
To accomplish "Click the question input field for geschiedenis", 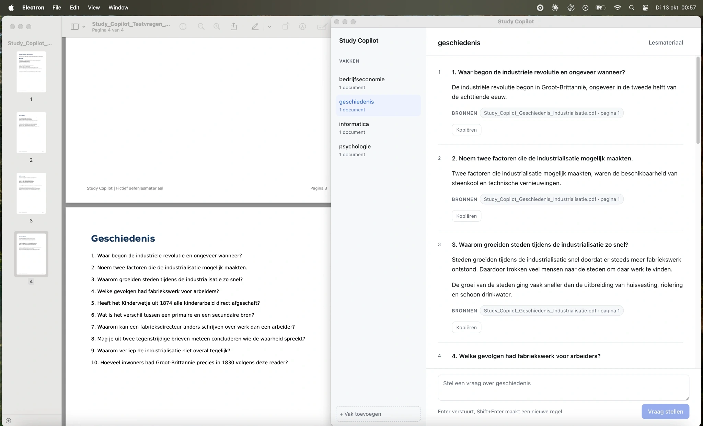I will (563, 387).
